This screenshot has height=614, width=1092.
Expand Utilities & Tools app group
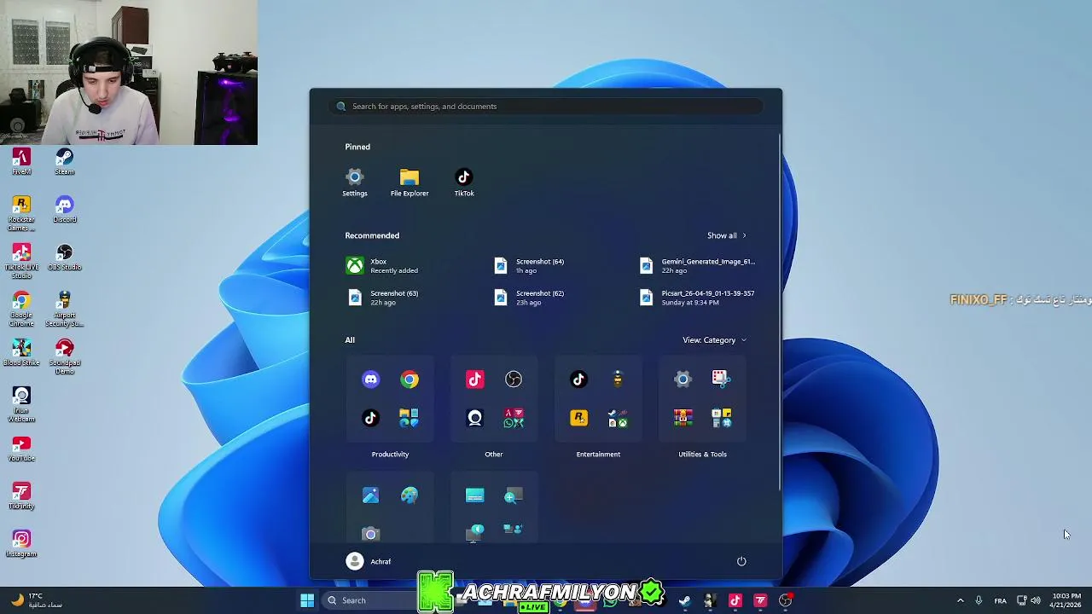721,418
